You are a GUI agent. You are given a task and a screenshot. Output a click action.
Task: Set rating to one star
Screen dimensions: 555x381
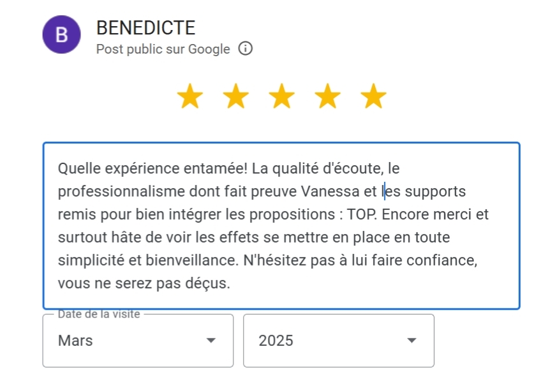[x=189, y=97]
